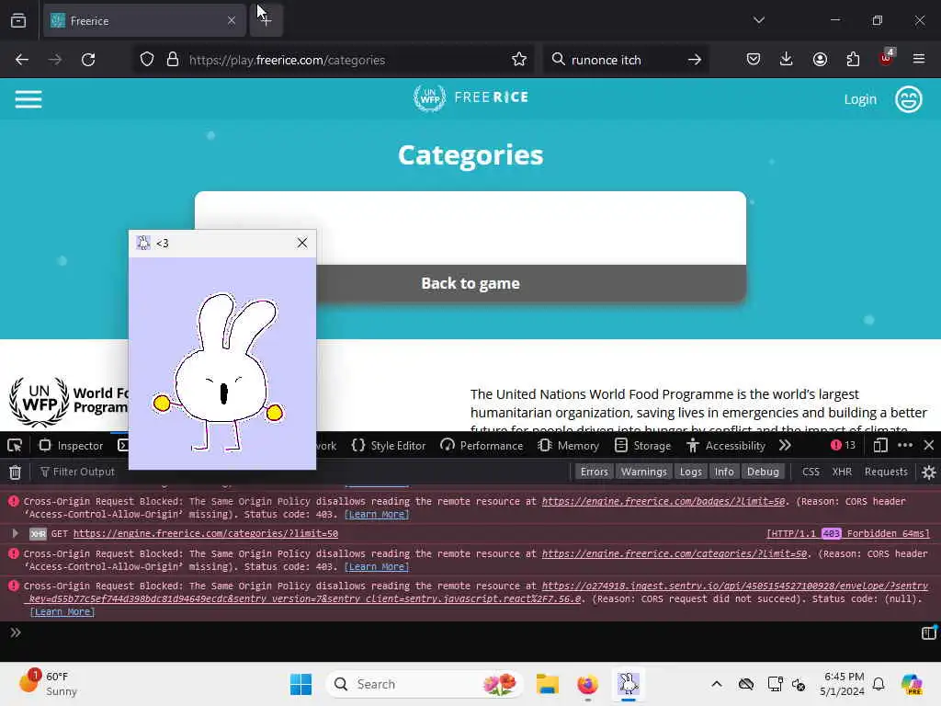Toggle console multi-line editor mode
Viewport: 941px width, 706px height.
(929, 632)
